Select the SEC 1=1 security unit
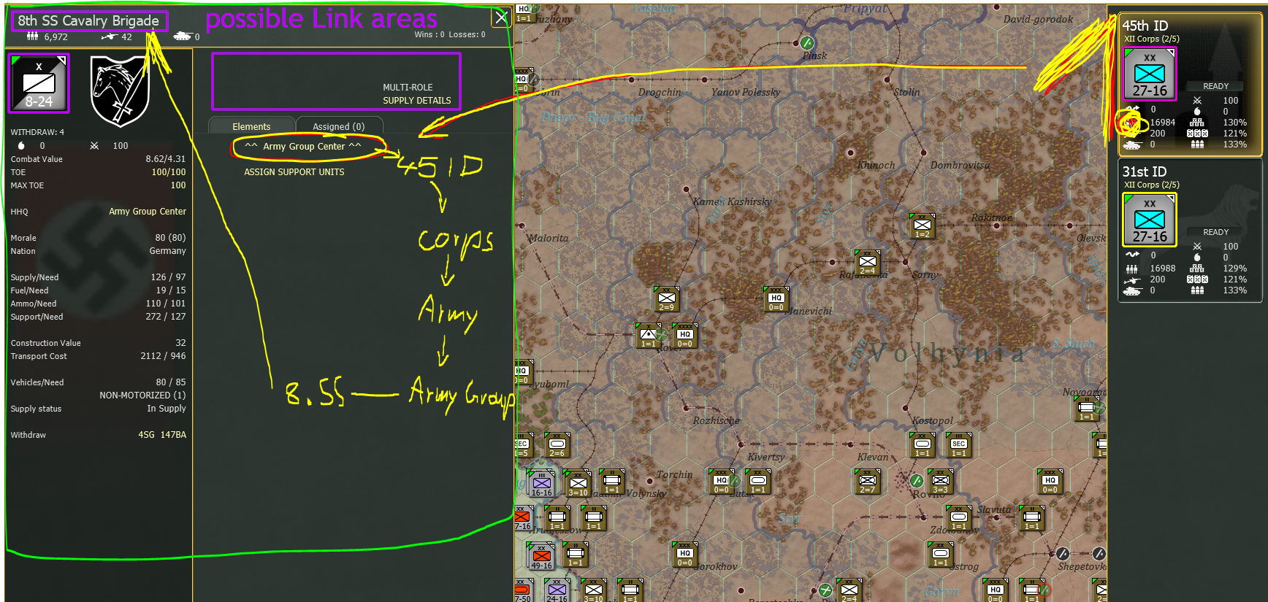This screenshot has height=602, width=1268. (959, 445)
